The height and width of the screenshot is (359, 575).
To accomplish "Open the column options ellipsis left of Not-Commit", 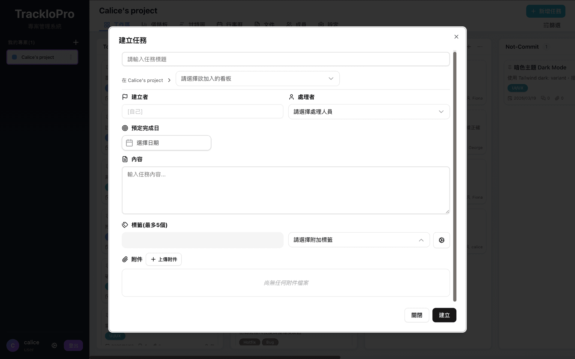I will pyautogui.click(x=480, y=47).
